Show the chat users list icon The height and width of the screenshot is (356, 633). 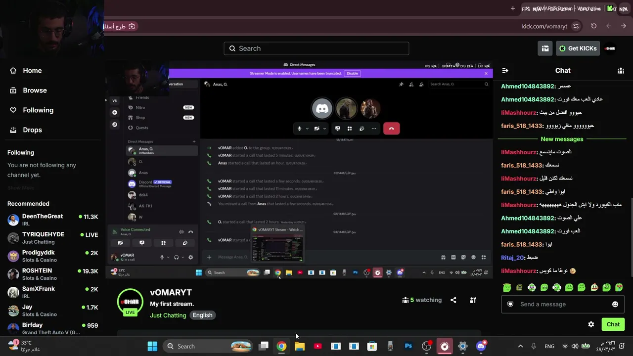pos(621,71)
